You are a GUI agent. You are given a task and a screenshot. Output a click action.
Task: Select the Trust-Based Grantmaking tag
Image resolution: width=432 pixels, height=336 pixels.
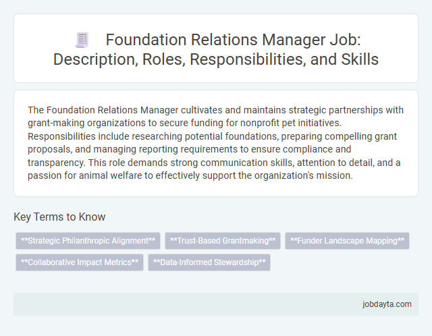point(223,241)
